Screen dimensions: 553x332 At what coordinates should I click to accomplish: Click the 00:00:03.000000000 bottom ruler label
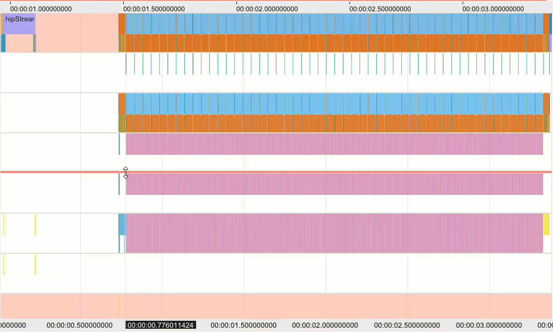(x=489, y=325)
